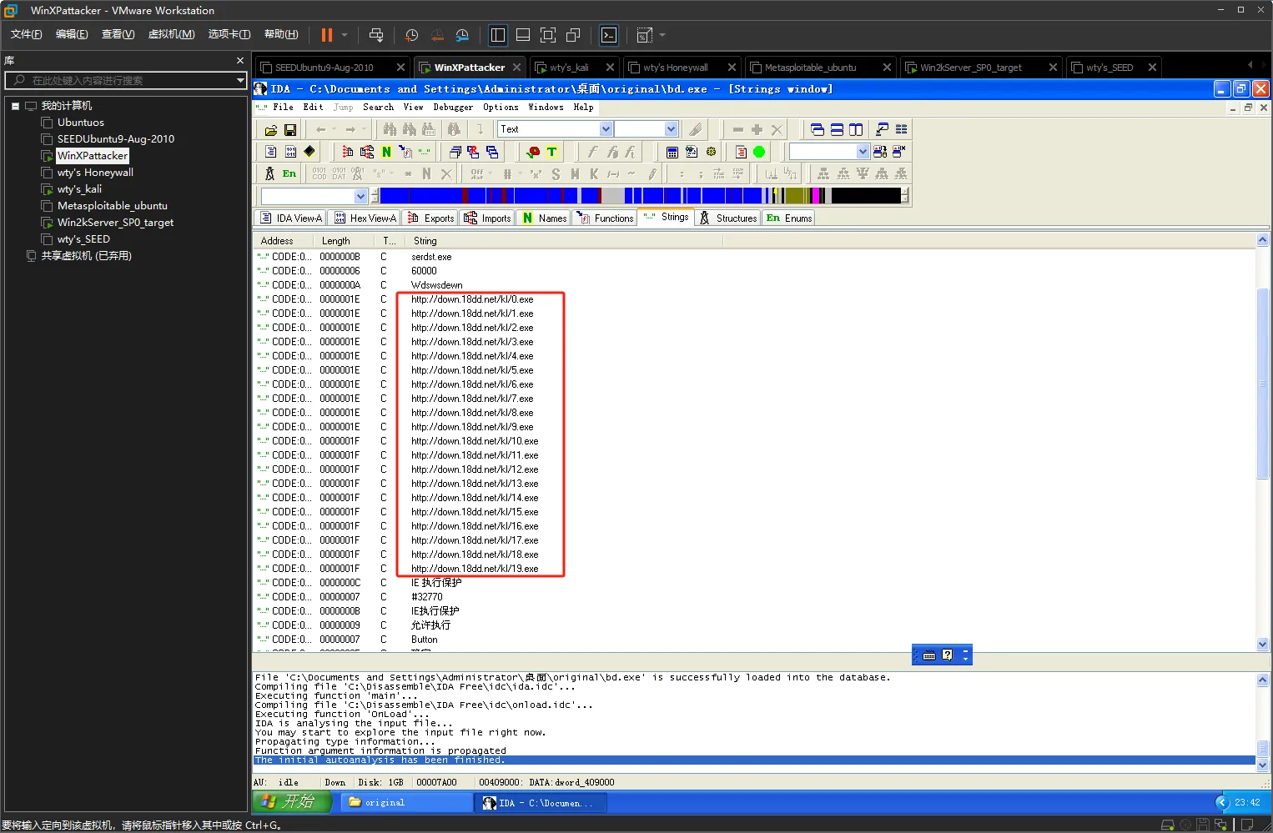The height and width of the screenshot is (833, 1273).
Task: Open the empty dropdown next to Text
Action: pos(671,129)
